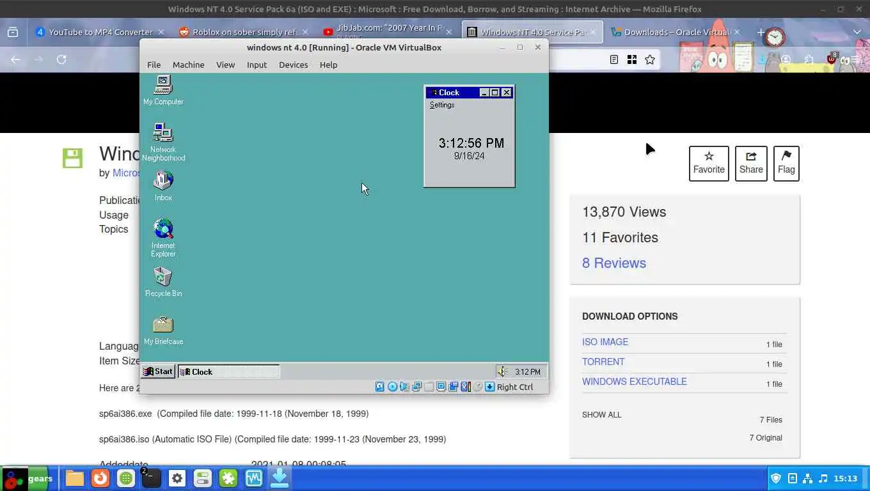Click VirtualBox hard disk activity indicator
Viewport: 870px width, 491px height.
[380, 387]
